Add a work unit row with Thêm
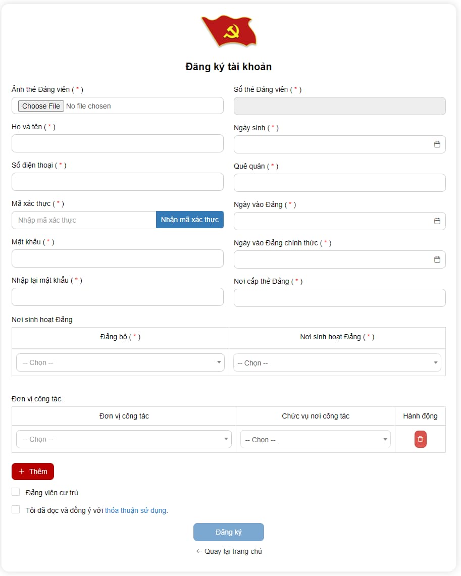 tap(33, 472)
